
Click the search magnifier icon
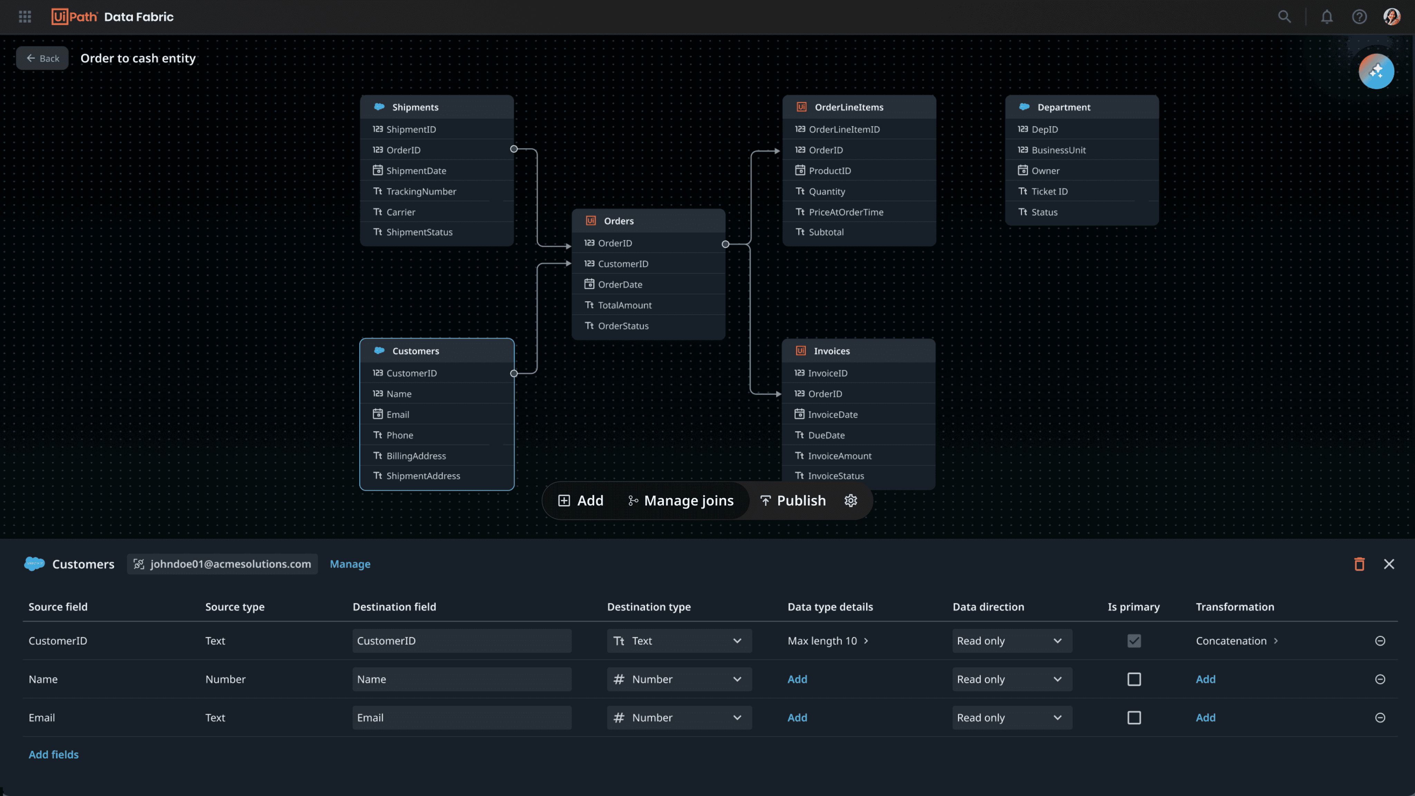pyautogui.click(x=1284, y=17)
